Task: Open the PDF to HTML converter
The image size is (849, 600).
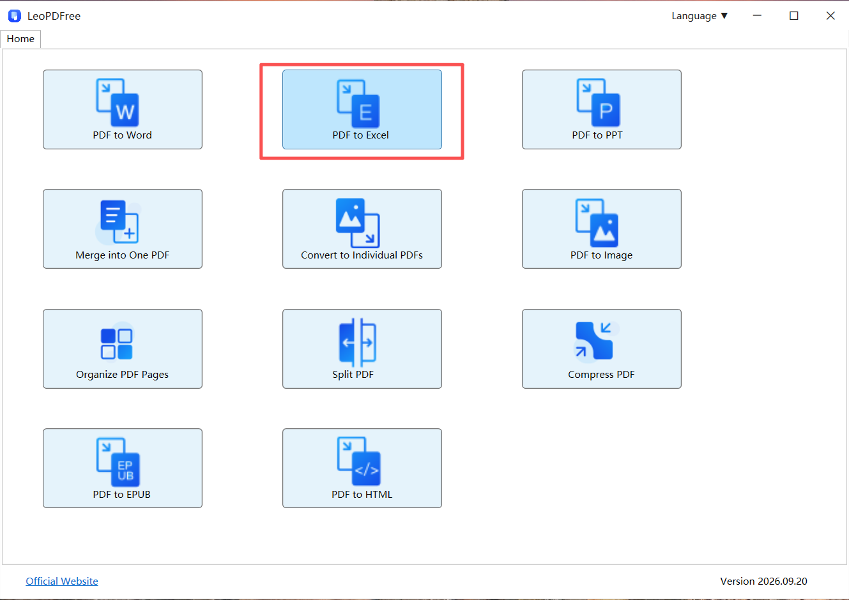Action: click(362, 469)
